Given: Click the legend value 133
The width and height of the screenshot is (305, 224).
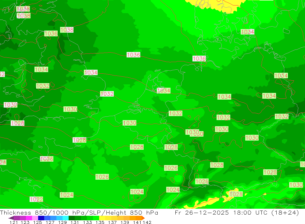Looking at the screenshot, I should (87, 222).
